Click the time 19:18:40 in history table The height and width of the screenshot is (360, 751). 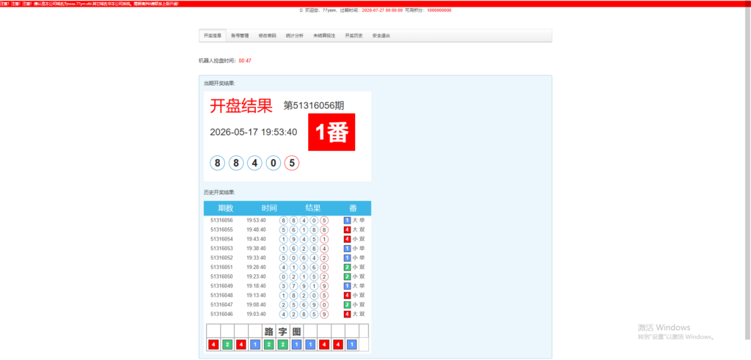256,286
